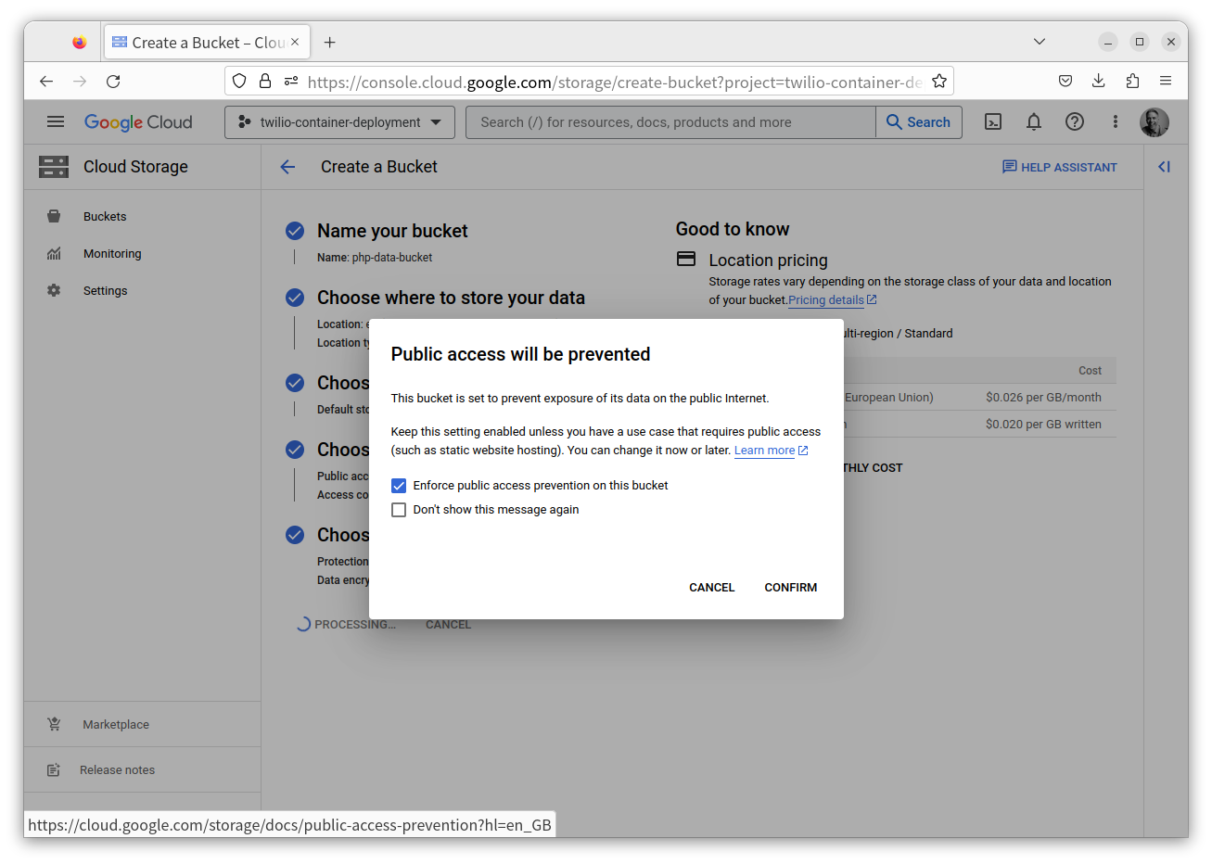This screenshot has height=864, width=1212.
Task: Open the help question mark menu
Action: (x=1075, y=121)
